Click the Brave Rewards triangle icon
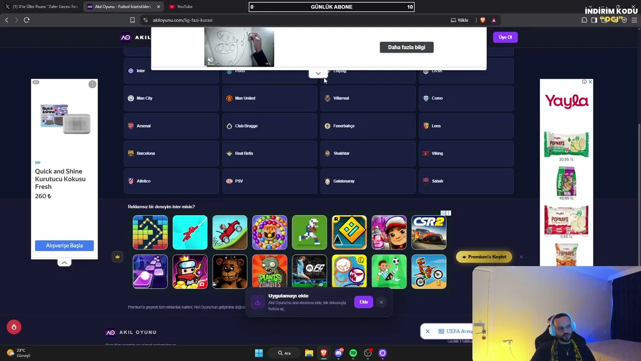The width and height of the screenshot is (641, 361). click(494, 20)
